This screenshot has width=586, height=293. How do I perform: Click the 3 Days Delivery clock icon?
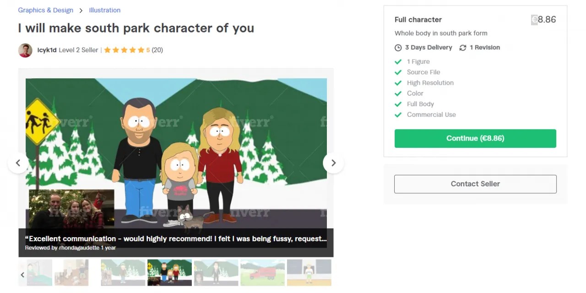398,48
